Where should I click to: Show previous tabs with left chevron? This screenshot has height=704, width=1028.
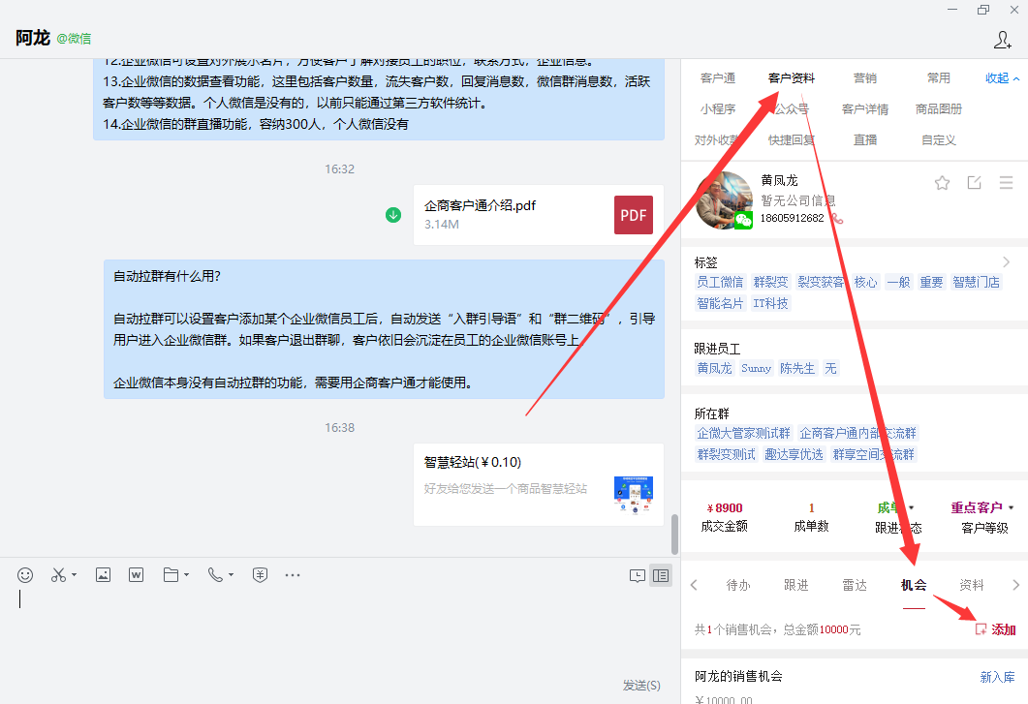pyautogui.click(x=694, y=585)
